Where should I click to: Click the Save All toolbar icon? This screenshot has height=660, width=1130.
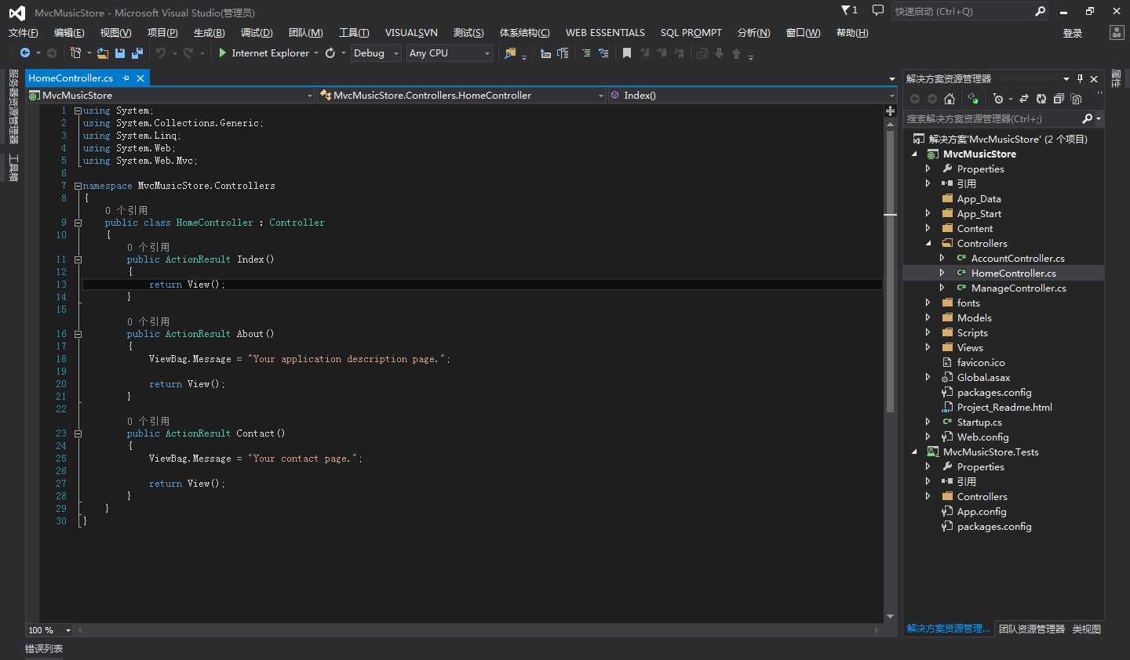click(x=137, y=53)
